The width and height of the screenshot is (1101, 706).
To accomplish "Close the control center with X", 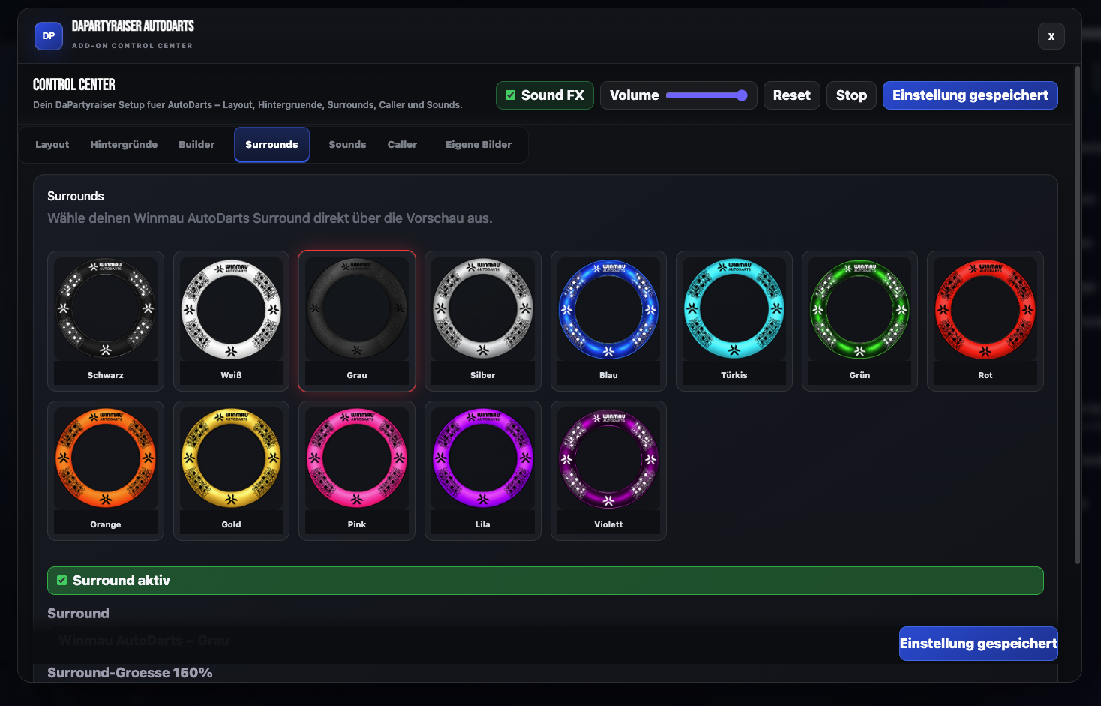I will pyautogui.click(x=1051, y=36).
